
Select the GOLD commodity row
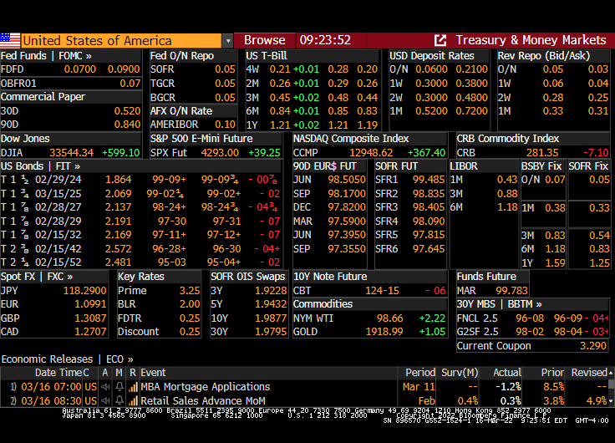coord(370,332)
